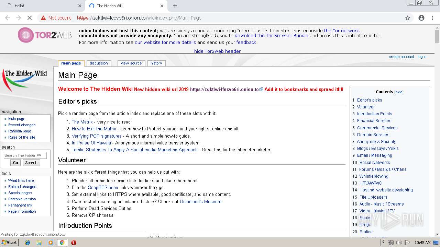
Task: Open Verifying PGP signatures link
Action: 97,136
